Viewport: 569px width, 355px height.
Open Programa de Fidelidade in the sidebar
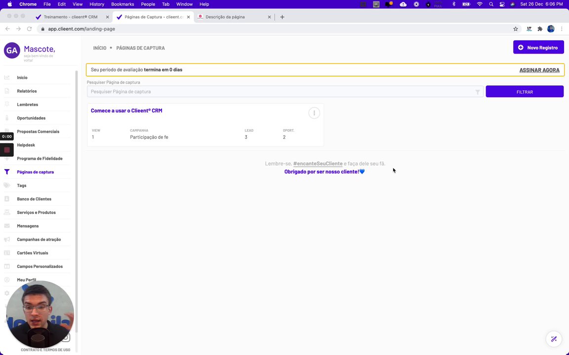tap(40, 158)
